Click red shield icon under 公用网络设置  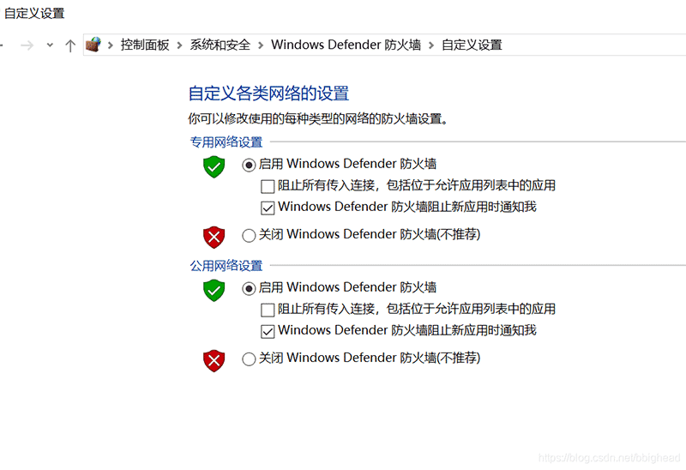click(214, 360)
